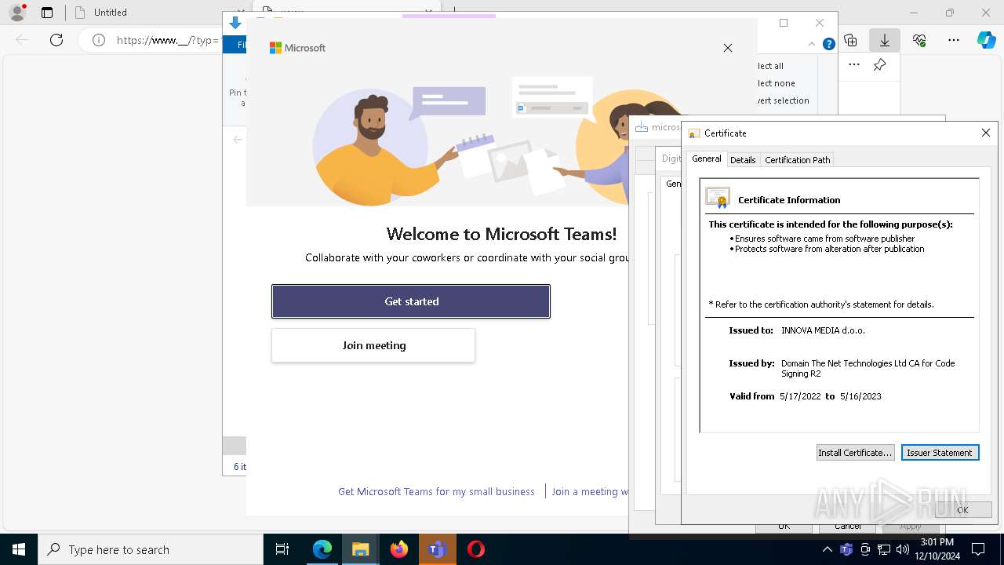Open network status tray icon
The image size is (1004, 565).
884,549
